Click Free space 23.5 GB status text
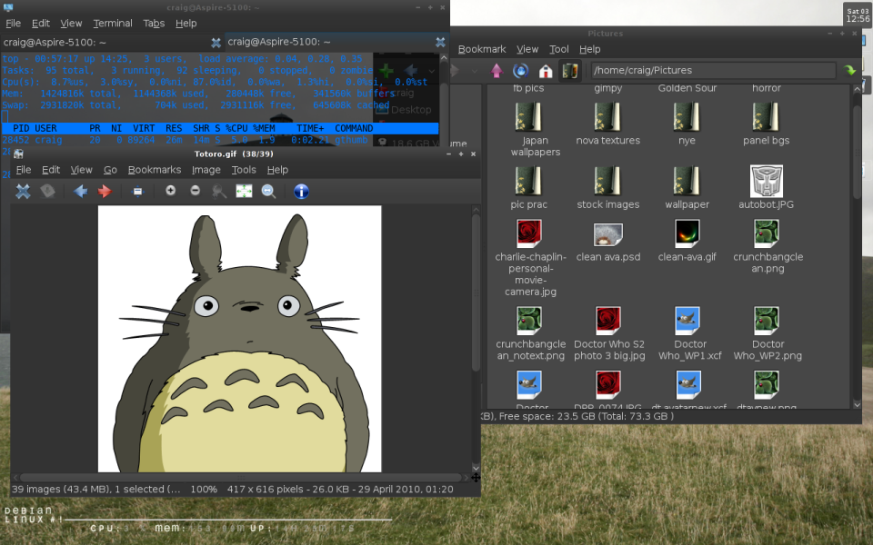This screenshot has height=545, width=873. pos(587,416)
